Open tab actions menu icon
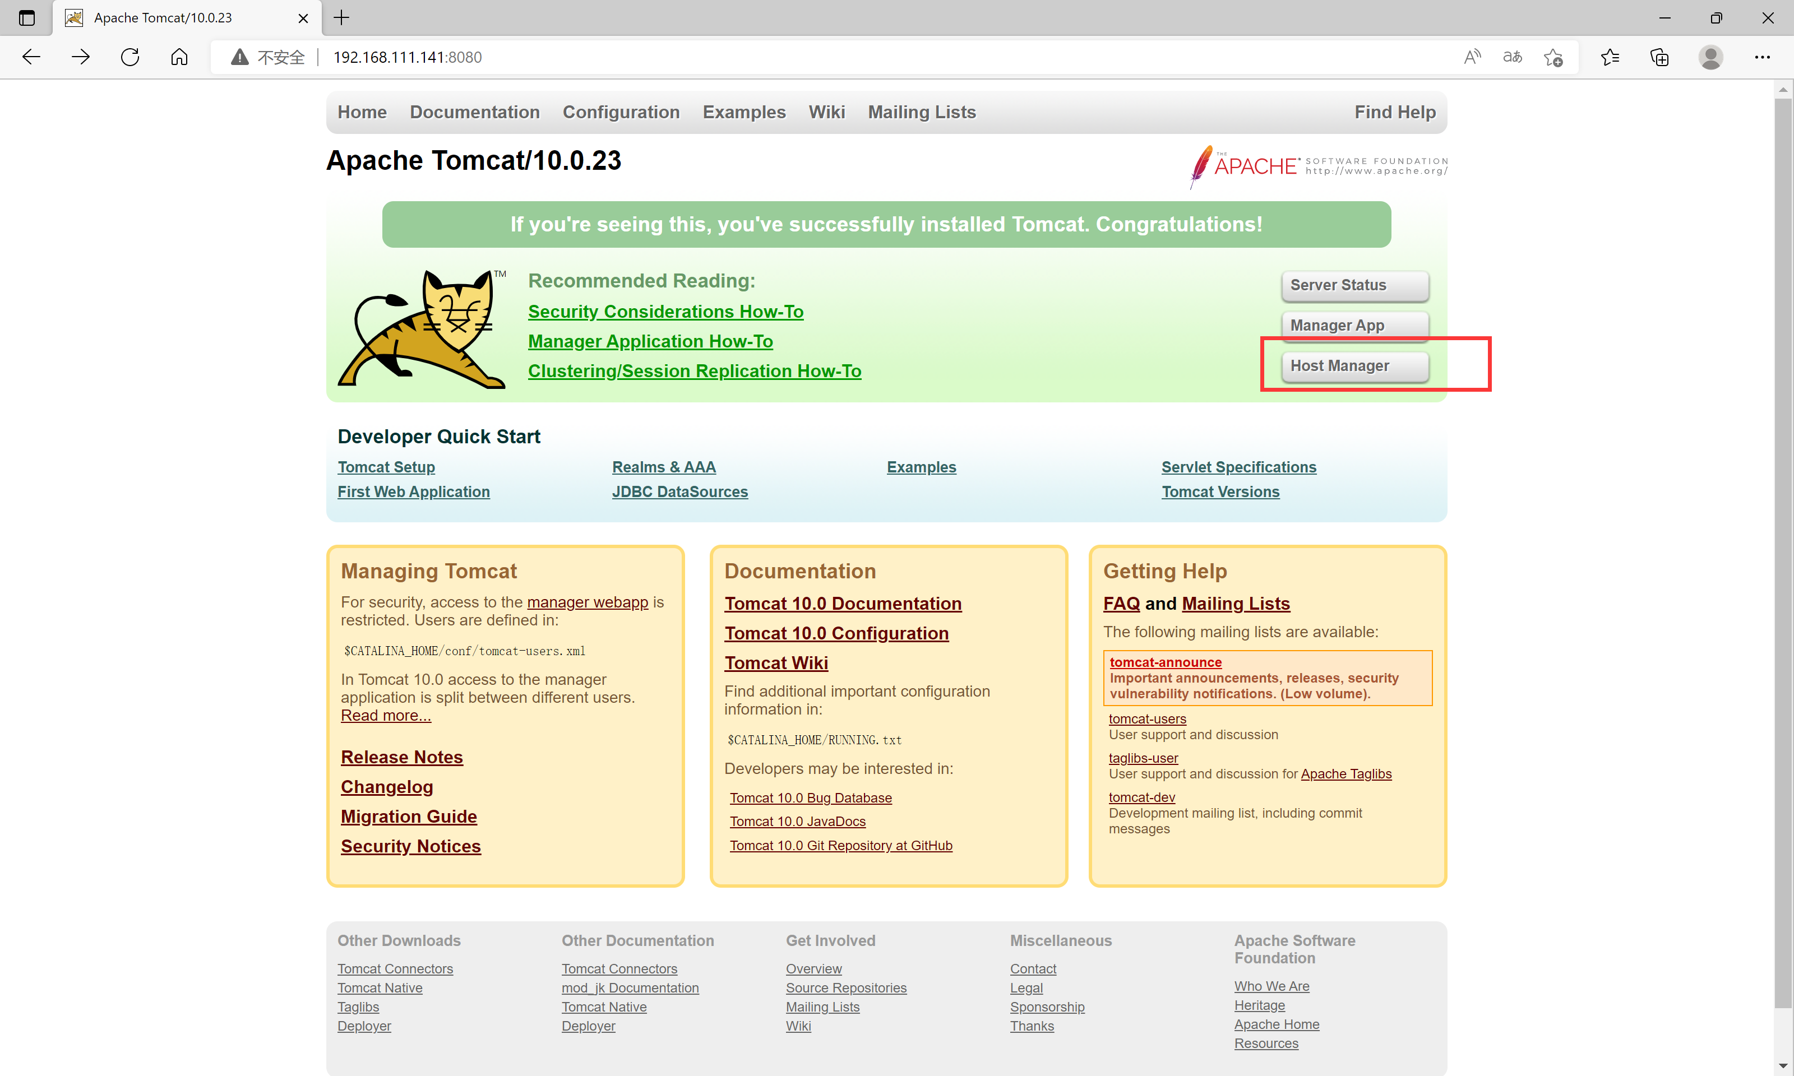This screenshot has width=1794, height=1076. [27, 17]
